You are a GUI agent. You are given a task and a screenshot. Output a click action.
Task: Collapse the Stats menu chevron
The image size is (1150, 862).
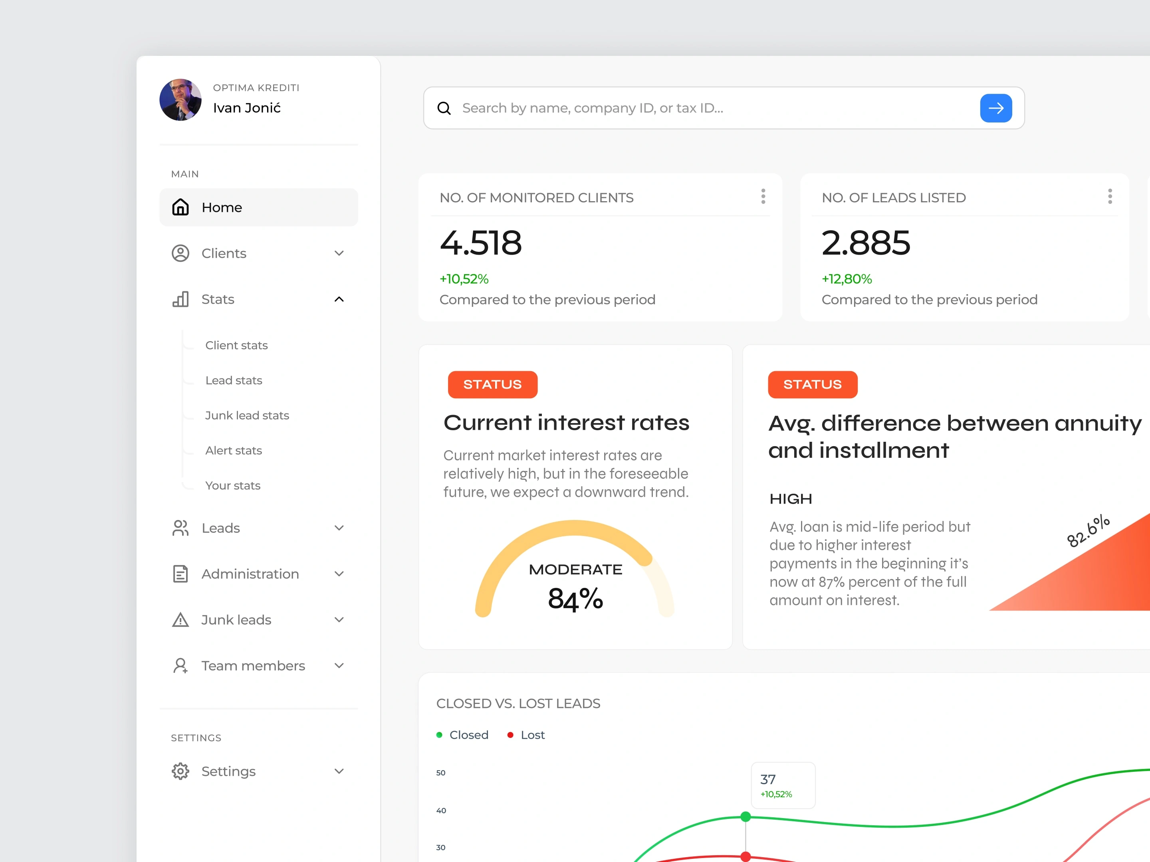point(339,299)
